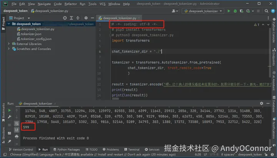277x158 pixels.
Task: Expand Scratches and Consoles node
Action: [x=8, y=48]
